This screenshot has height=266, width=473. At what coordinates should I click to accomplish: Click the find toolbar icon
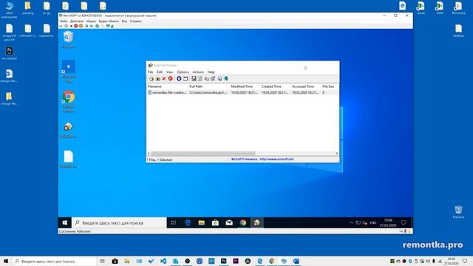click(220, 79)
